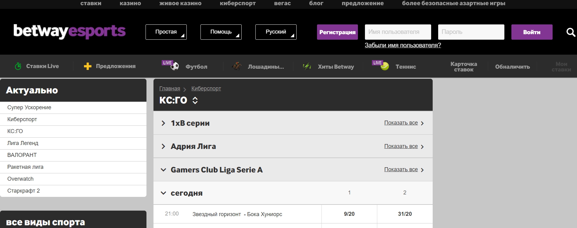Open the Простая dropdown
Image resolution: width=577 pixels, height=228 pixels.
click(x=166, y=32)
